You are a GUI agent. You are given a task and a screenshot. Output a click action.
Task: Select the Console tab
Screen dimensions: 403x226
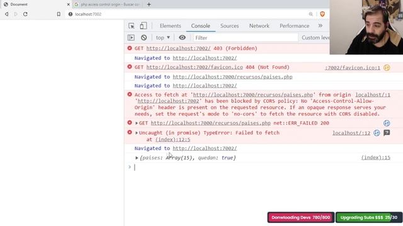tap(200, 26)
